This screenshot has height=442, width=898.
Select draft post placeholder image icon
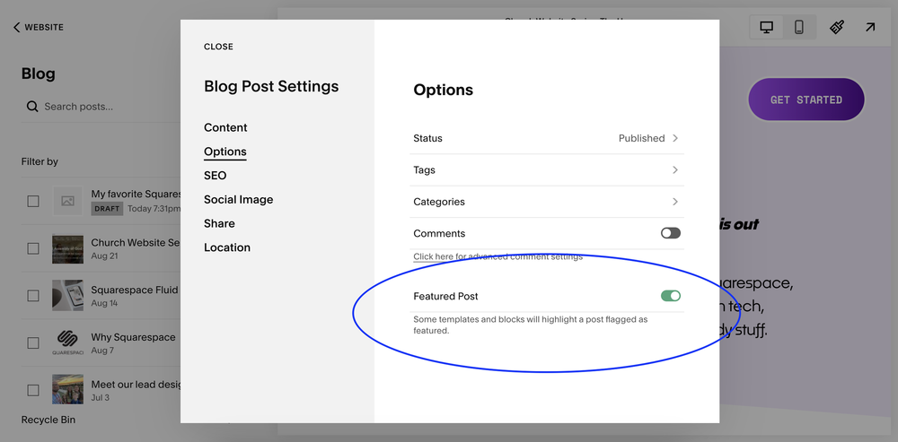point(67,201)
